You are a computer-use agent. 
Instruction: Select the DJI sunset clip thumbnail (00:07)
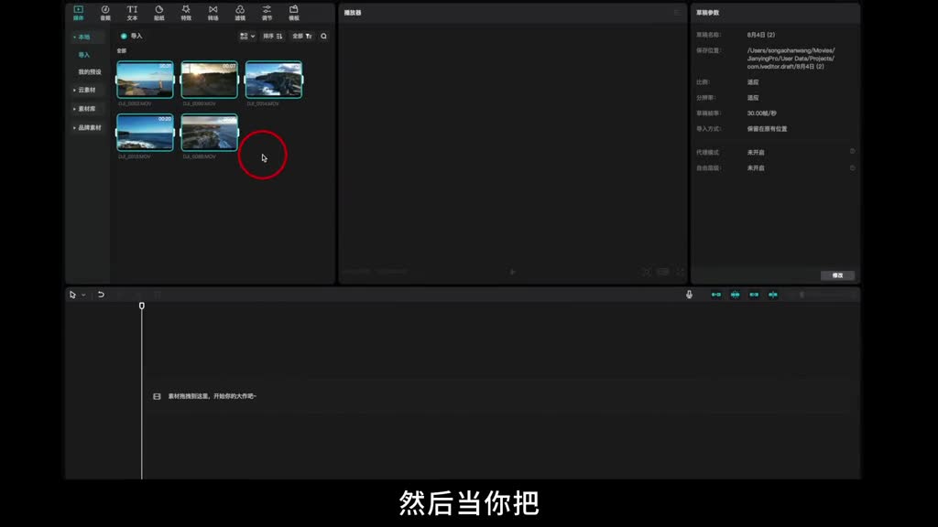coord(209,81)
